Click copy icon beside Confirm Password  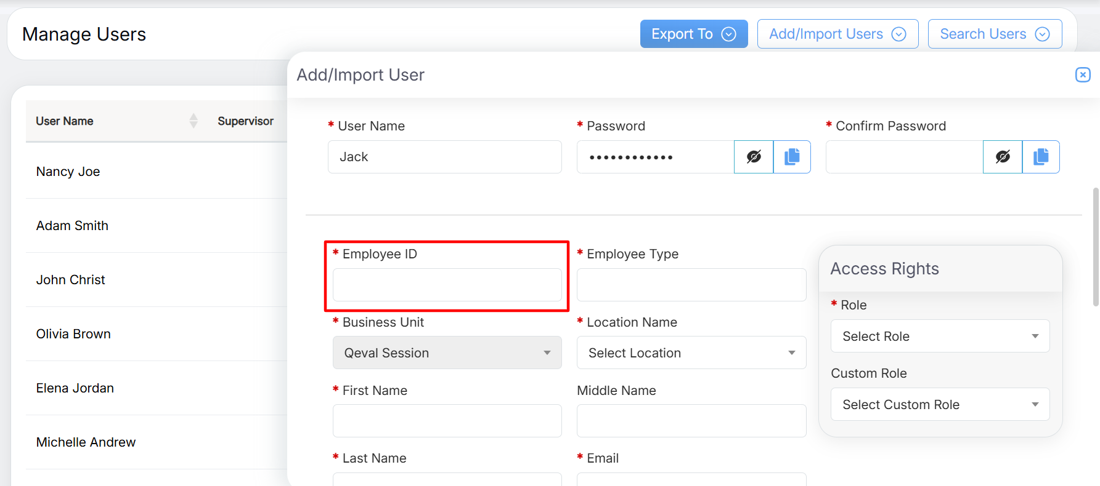pyautogui.click(x=1041, y=157)
